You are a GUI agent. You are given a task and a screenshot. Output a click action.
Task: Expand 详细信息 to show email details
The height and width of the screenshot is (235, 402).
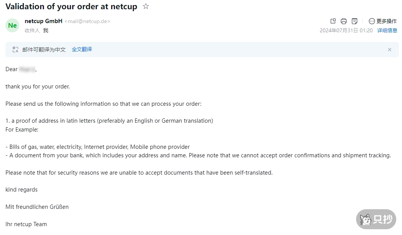point(387,30)
